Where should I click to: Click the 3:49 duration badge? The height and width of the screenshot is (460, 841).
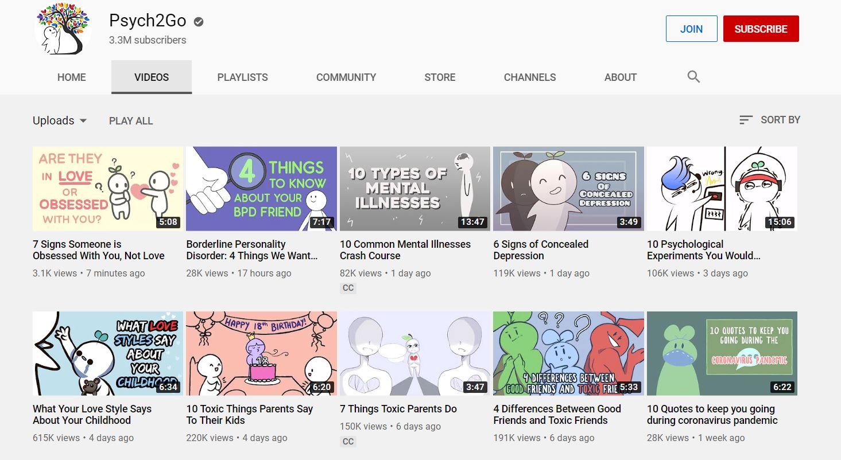(x=629, y=222)
